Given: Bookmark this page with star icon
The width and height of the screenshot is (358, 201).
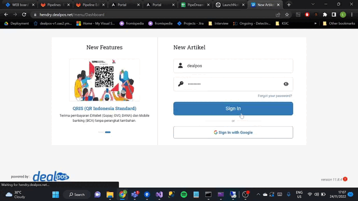Looking at the screenshot, I should coord(287,15).
